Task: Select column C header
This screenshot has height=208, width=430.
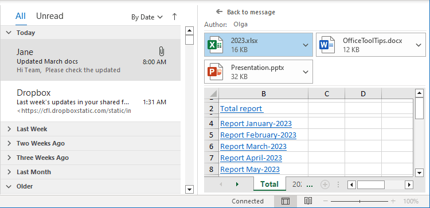Action: pyautogui.click(x=327, y=94)
